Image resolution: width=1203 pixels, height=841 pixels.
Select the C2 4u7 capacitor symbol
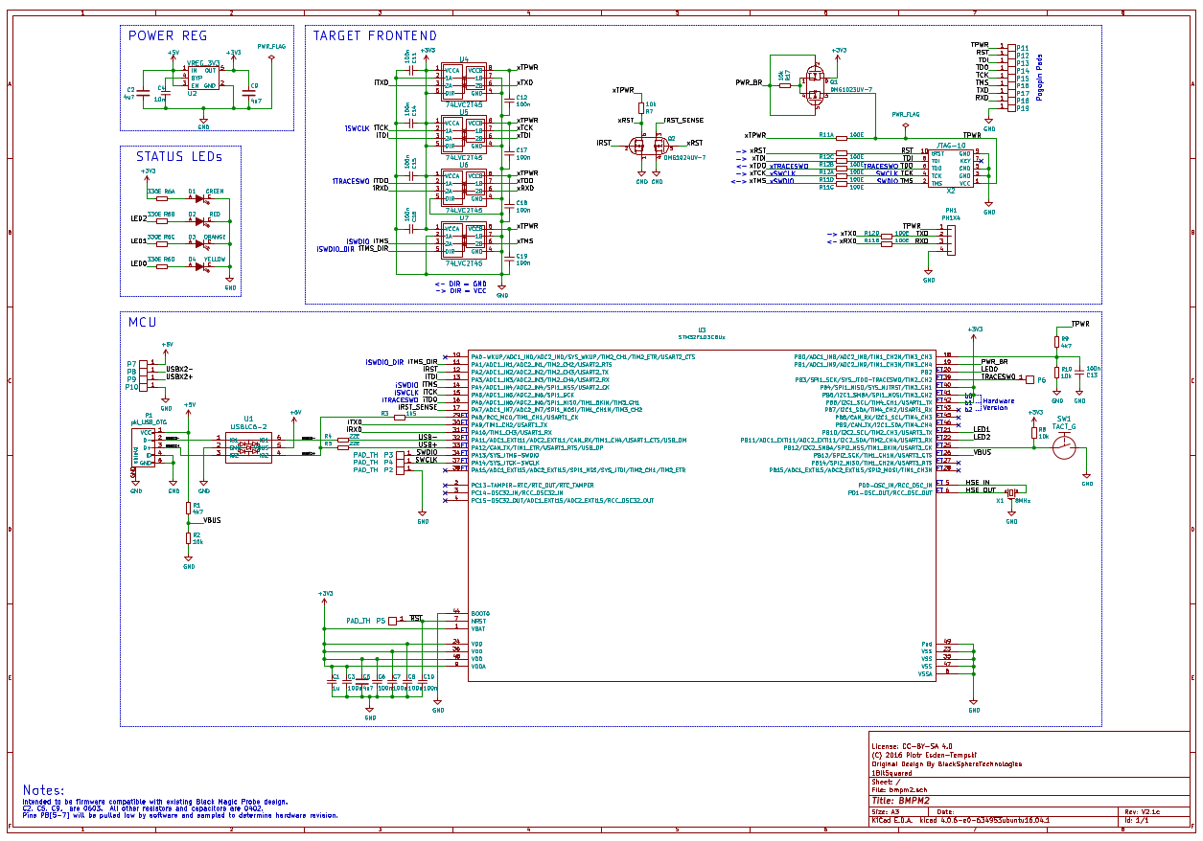tap(144, 93)
